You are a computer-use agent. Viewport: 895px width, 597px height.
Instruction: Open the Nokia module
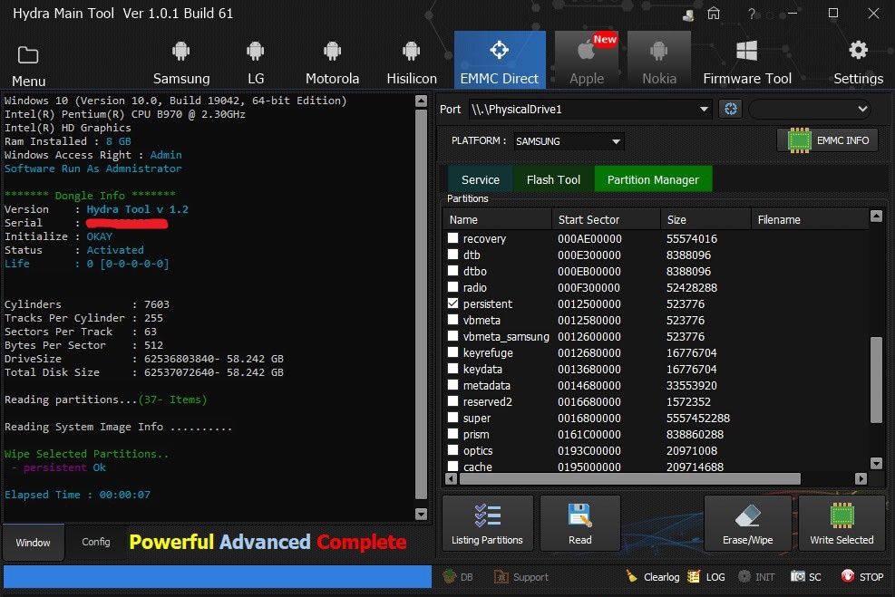pos(659,60)
